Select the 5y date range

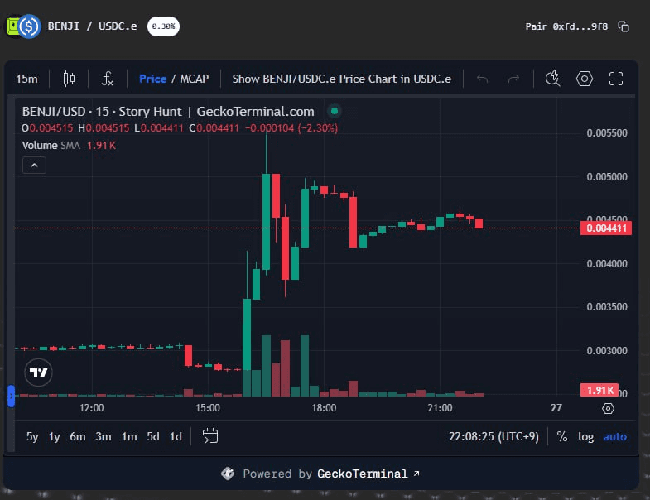[32, 436]
